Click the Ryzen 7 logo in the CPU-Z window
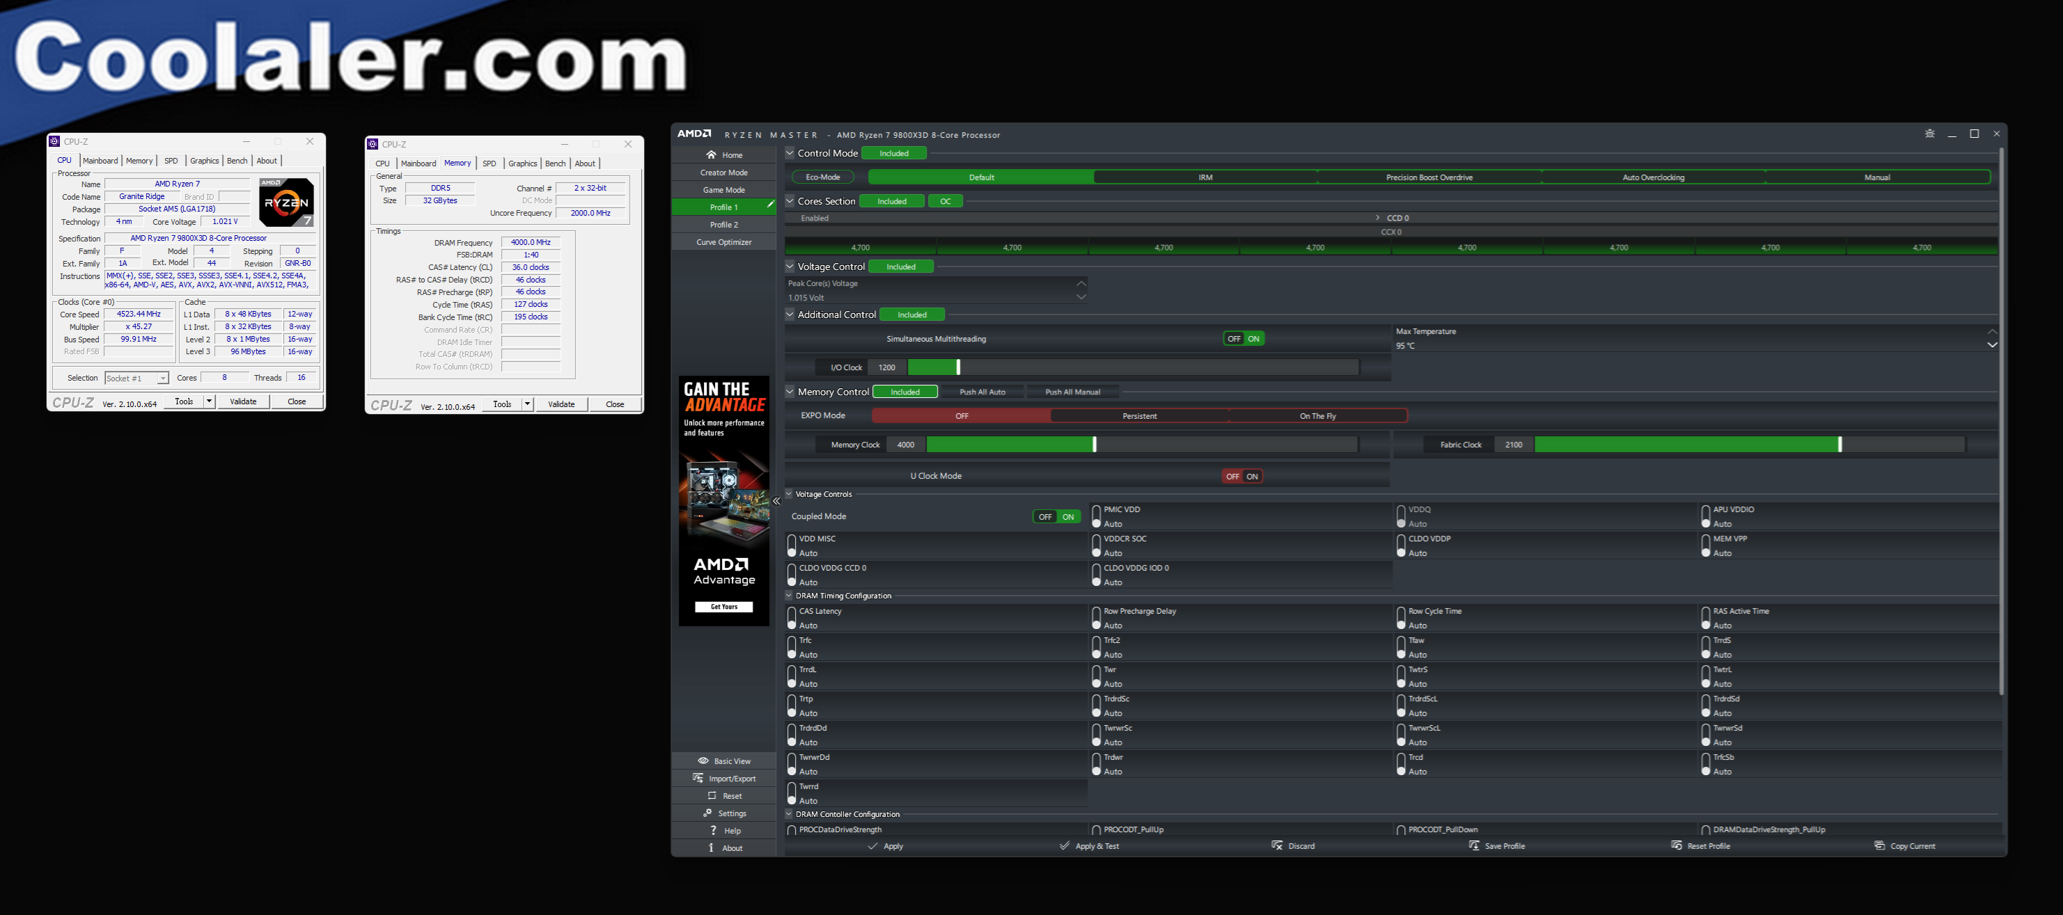Screen dimensions: 2063x915 pyautogui.click(x=286, y=202)
